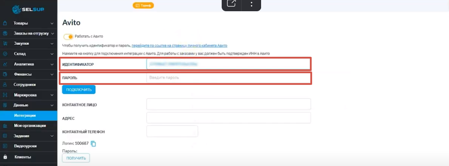Select the Интеграции menu item
449x166 pixels.
coord(29,116)
